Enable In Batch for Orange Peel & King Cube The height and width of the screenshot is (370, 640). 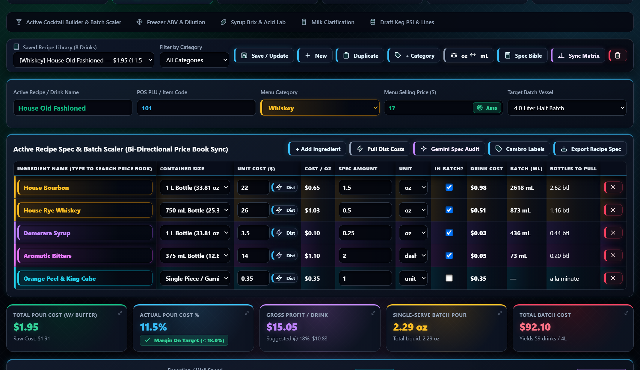(449, 278)
